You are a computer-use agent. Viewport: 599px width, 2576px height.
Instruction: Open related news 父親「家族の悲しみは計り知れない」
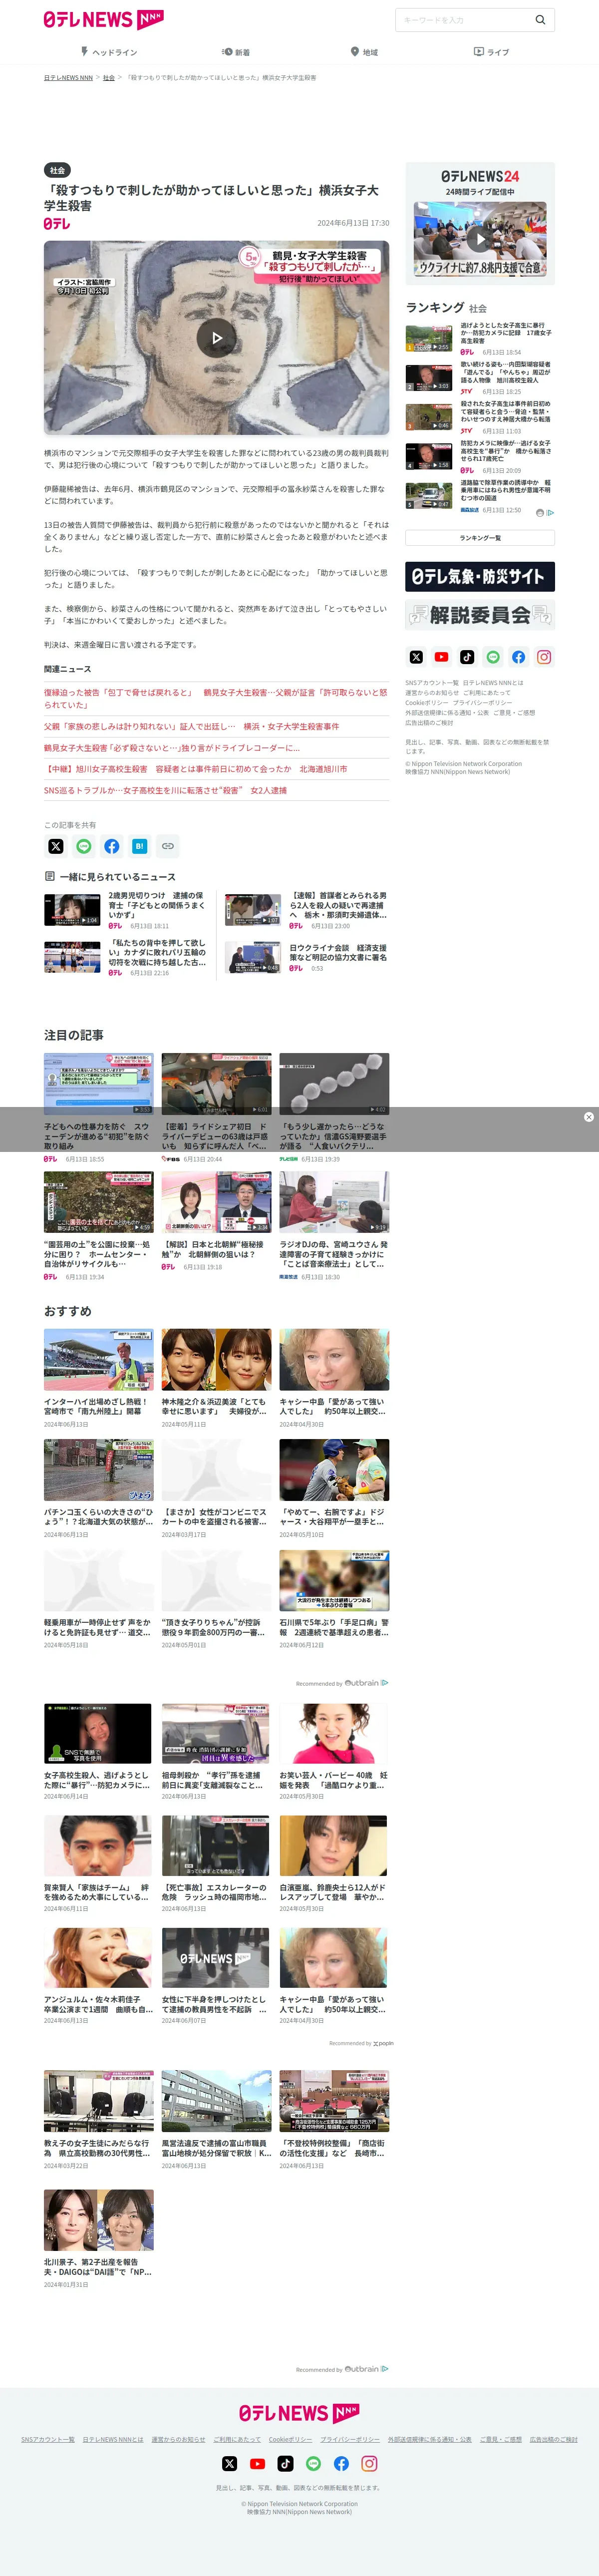(x=191, y=726)
